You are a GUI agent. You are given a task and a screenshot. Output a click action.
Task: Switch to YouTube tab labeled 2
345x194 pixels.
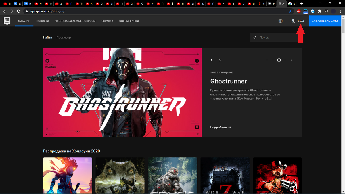59,4
